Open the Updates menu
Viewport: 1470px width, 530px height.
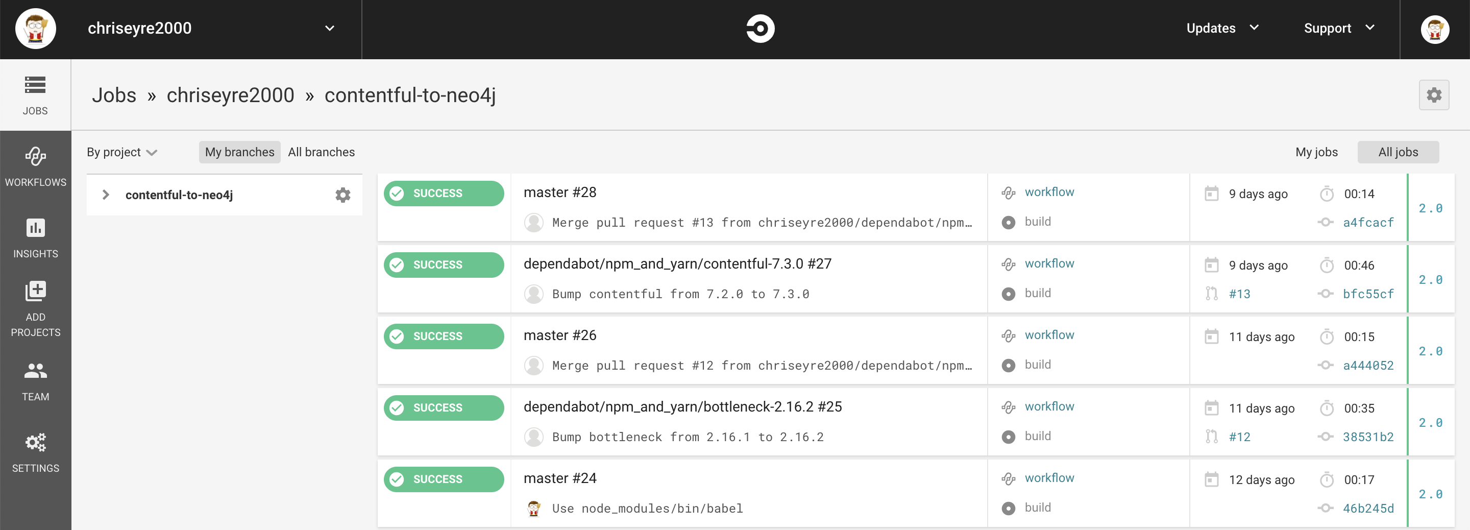pyautogui.click(x=1222, y=29)
